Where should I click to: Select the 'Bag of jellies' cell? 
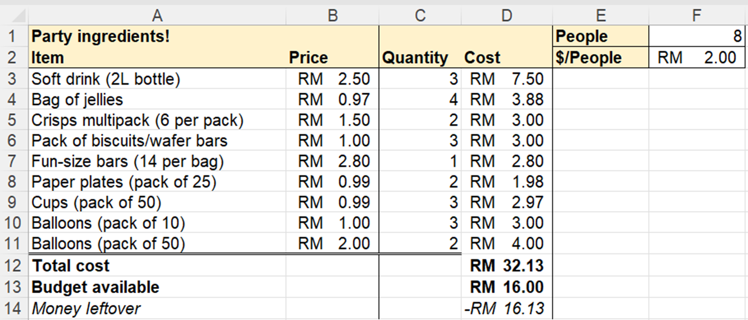pos(157,100)
